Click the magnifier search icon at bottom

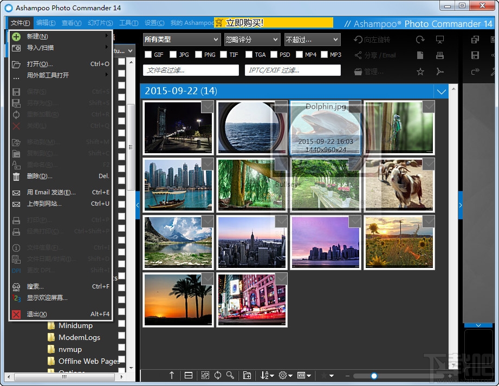point(230,375)
